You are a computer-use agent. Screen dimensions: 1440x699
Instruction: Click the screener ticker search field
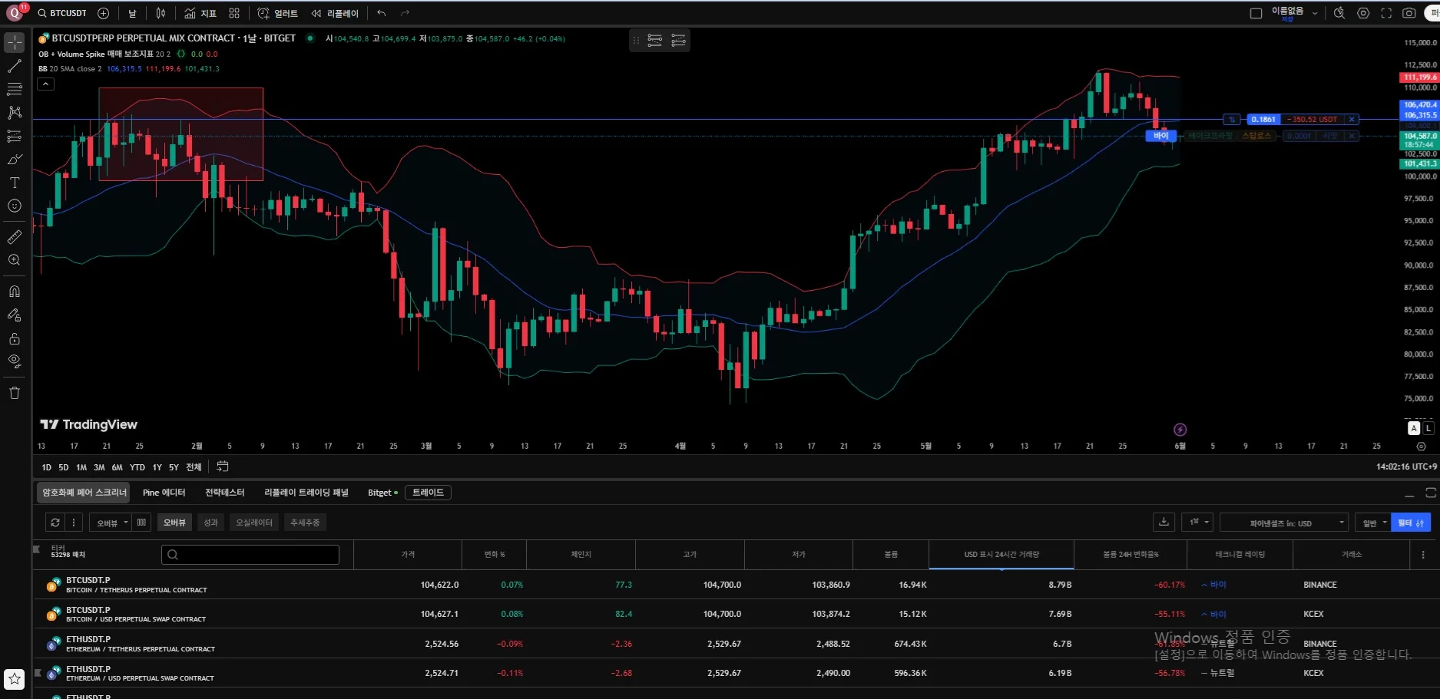click(x=250, y=555)
